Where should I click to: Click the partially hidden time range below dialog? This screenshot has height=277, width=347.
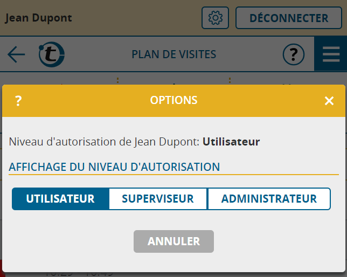pos(79,274)
